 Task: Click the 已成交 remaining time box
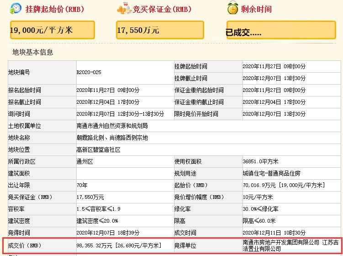(281, 30)
